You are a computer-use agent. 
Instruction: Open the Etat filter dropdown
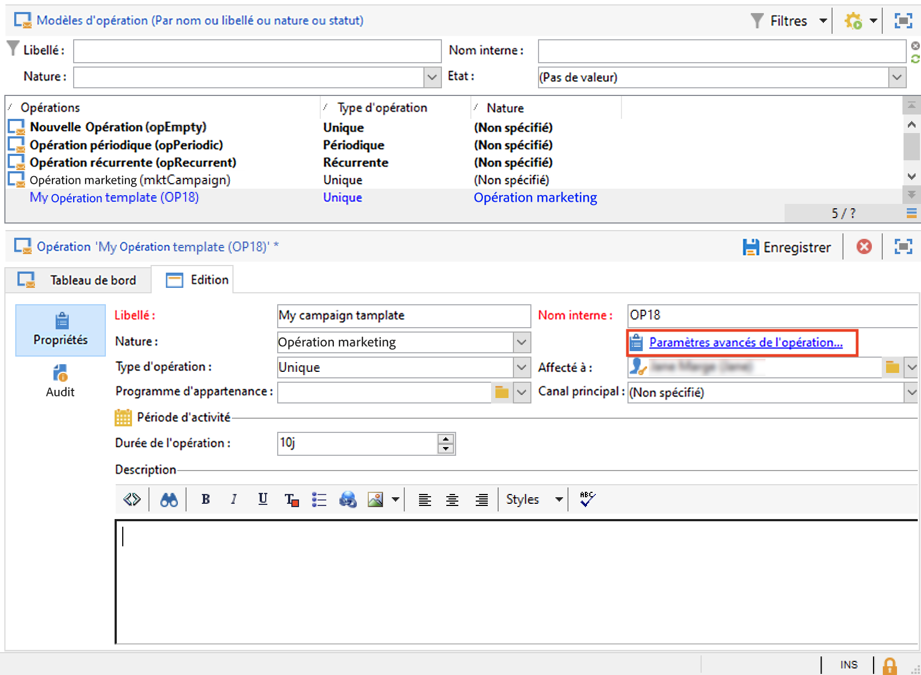[897, 77]
